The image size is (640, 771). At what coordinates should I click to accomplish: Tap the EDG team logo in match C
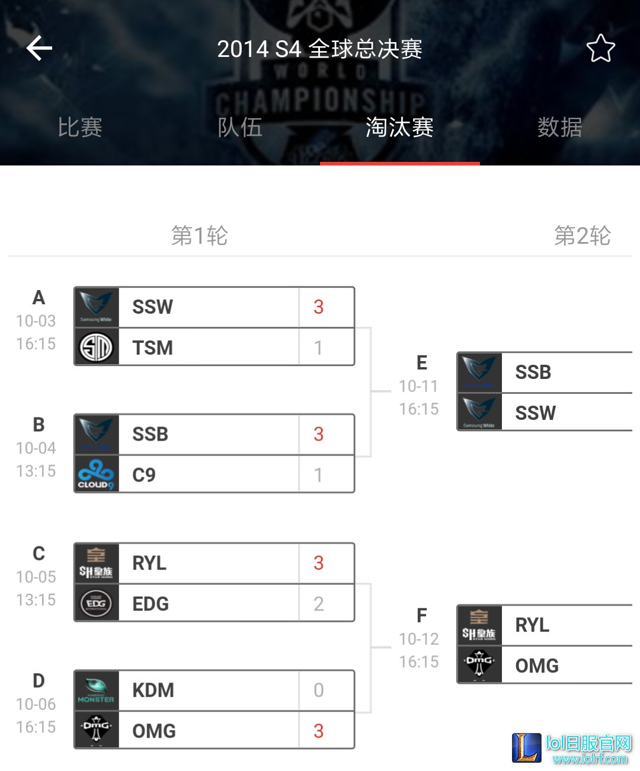tap(97, 603)
